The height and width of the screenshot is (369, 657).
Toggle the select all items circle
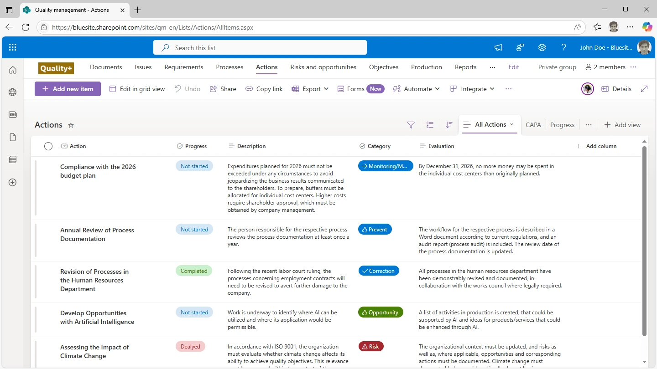48,146
